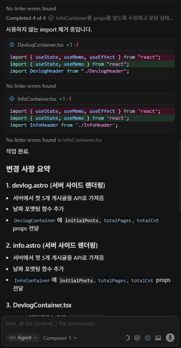
Task: Click the image attach icon
Action: [x=158, y=338]
